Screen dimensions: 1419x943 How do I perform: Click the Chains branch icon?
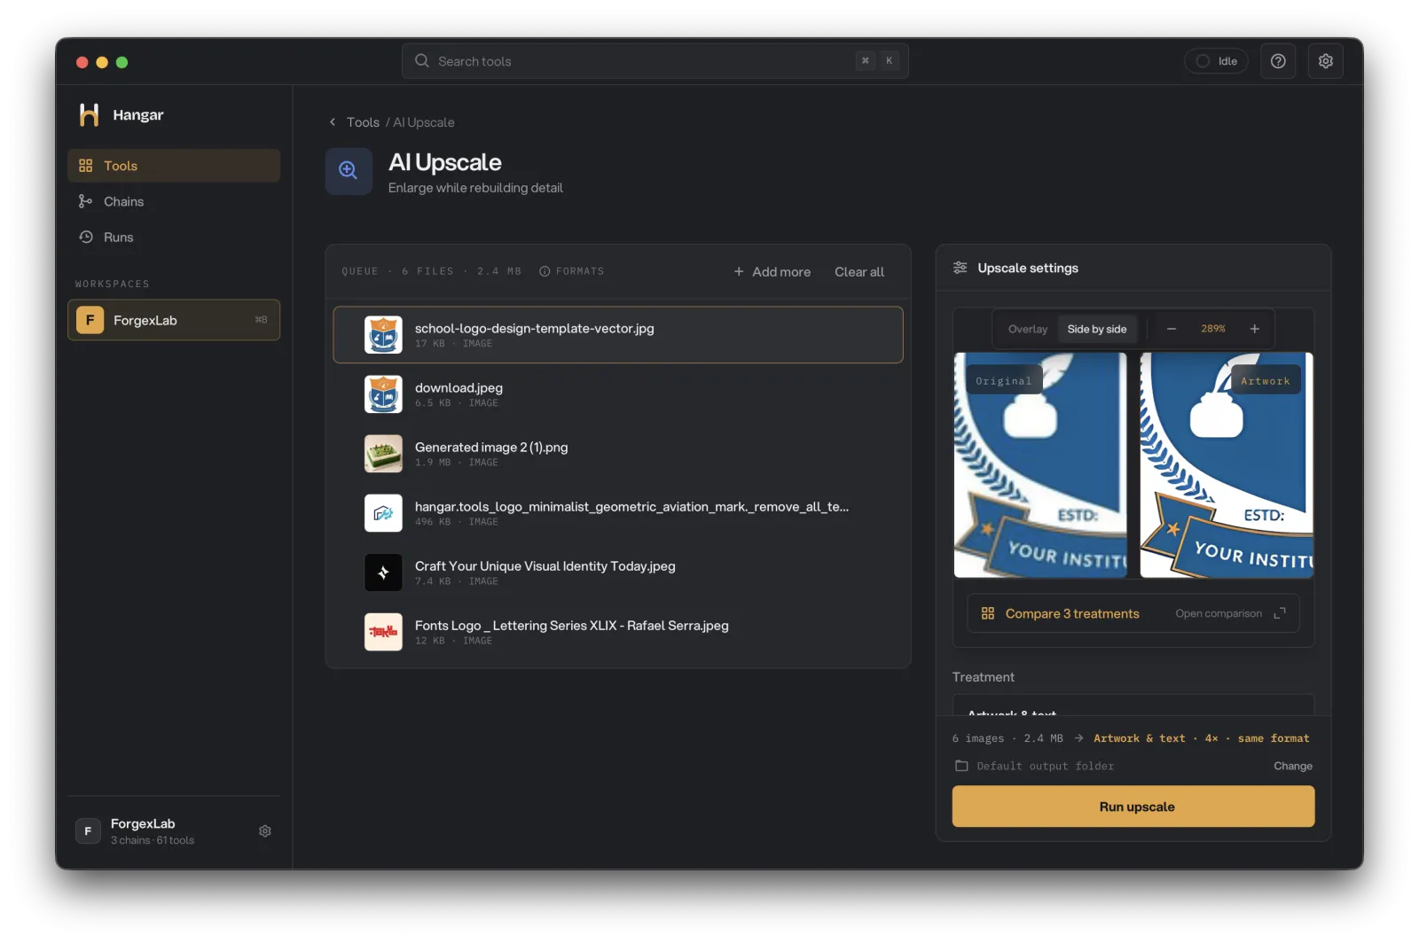point(86,201)
